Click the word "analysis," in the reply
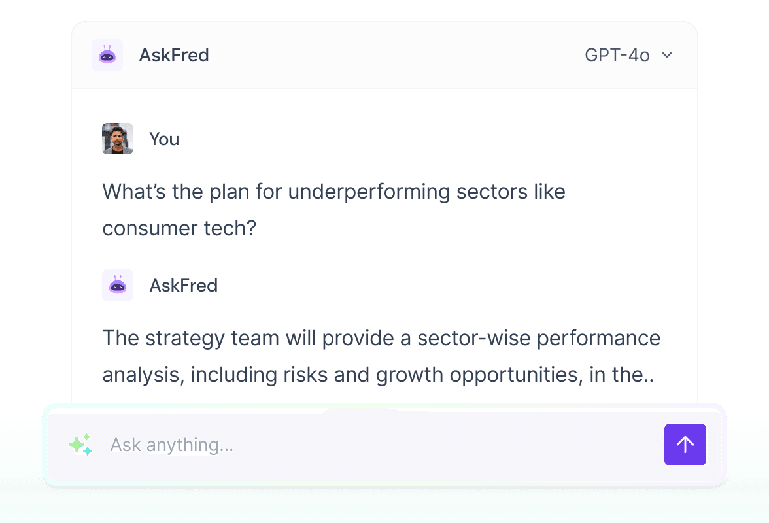The height and width of the screenshot is (523, 769). click(x=142, y=375)
